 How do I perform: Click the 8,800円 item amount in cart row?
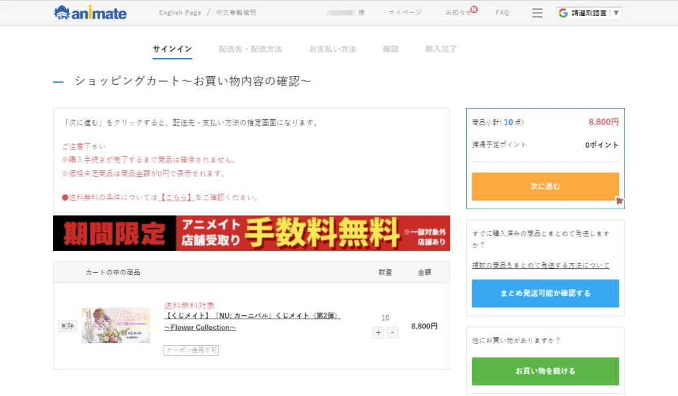424,326
